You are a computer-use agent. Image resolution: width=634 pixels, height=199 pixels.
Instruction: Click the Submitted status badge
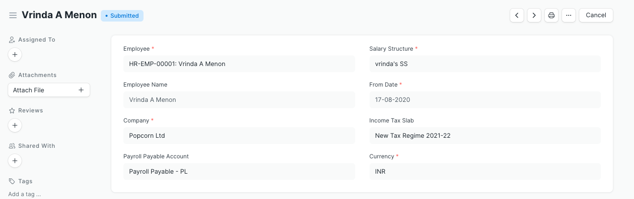coord(122,16)
